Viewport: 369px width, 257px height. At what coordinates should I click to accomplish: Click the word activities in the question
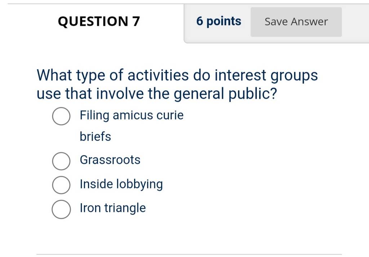pyautogui.click(x=158, y=75)
